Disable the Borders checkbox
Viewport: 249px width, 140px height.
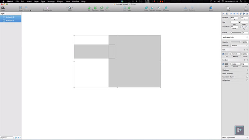click(x=223, y=64)
